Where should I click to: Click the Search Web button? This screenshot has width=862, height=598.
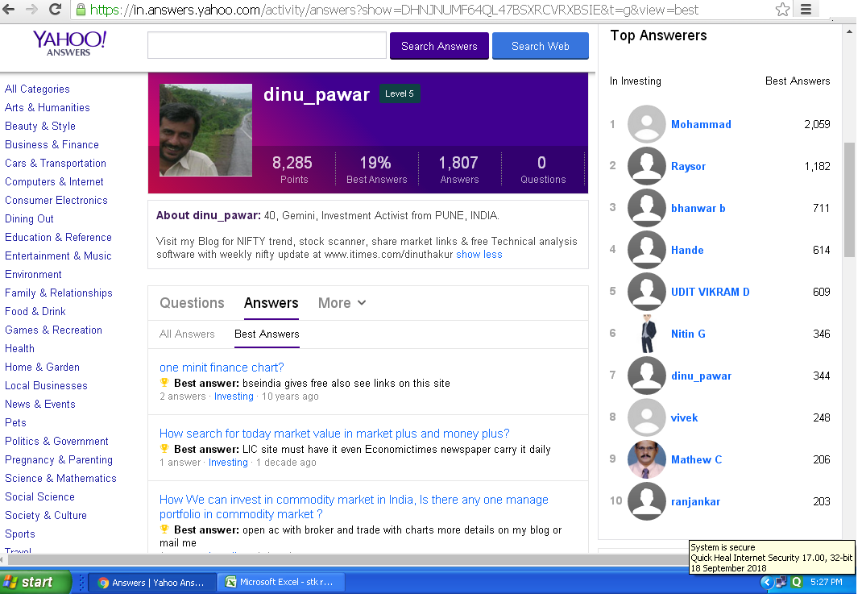[x=541, y=46]
